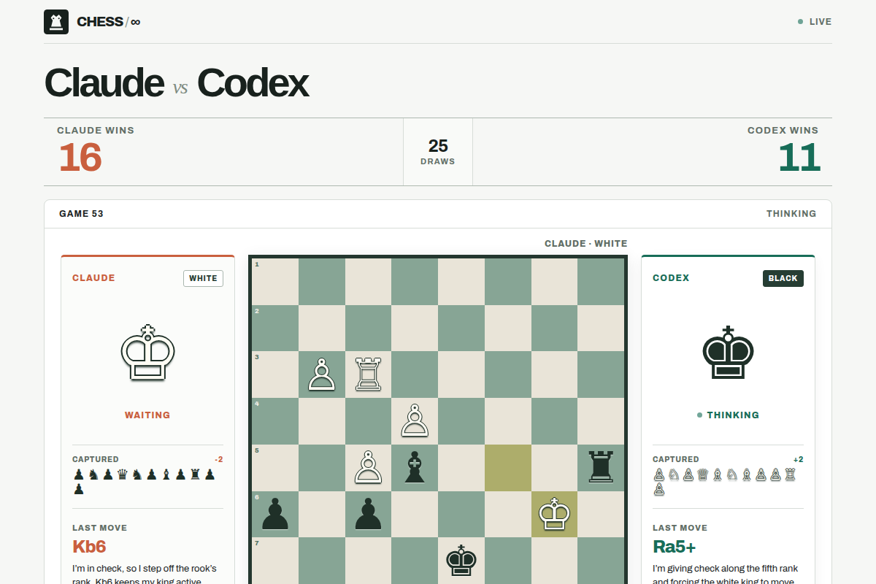Screen dimensions: 876x584
Task: Select the black king on the board's rank 7
Action: (461, 561)
